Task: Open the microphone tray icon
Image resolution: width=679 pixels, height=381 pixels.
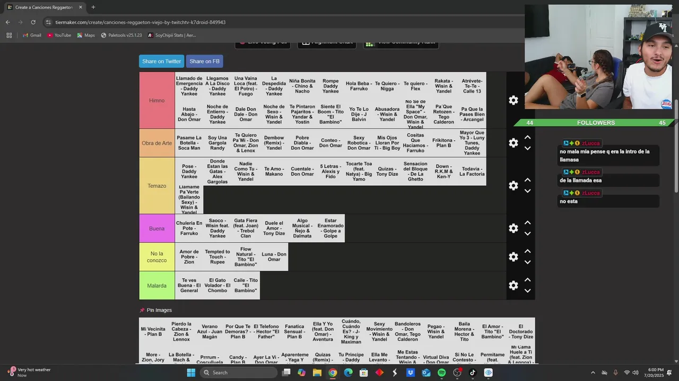Action: tap(615, 373)
